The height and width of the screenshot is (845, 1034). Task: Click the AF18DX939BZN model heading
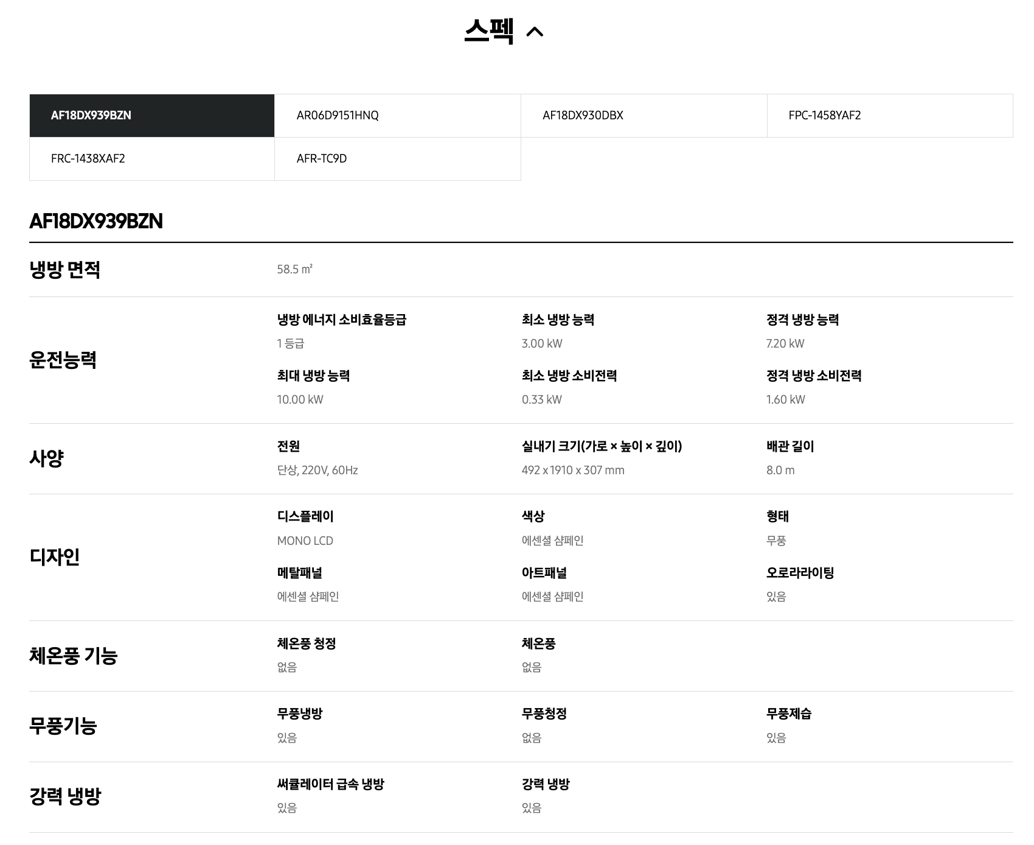tap(96, 221)
